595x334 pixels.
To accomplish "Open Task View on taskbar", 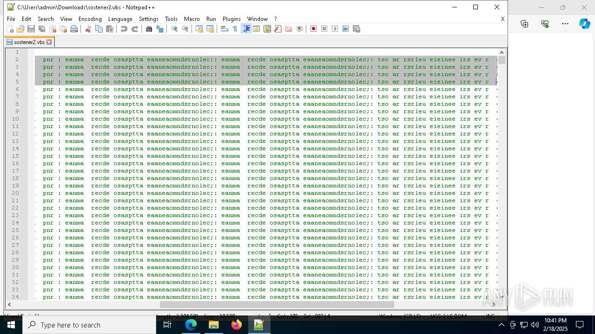I will 167,325.
